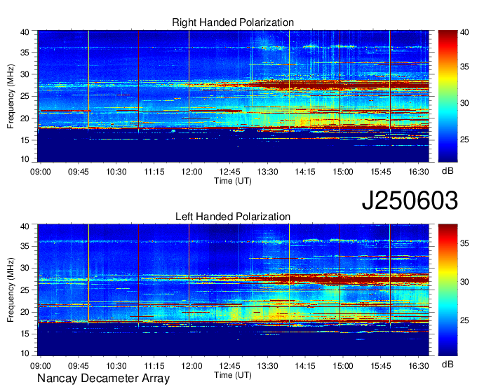Click inside the Right Handed Polarization spectrogram

233,96
